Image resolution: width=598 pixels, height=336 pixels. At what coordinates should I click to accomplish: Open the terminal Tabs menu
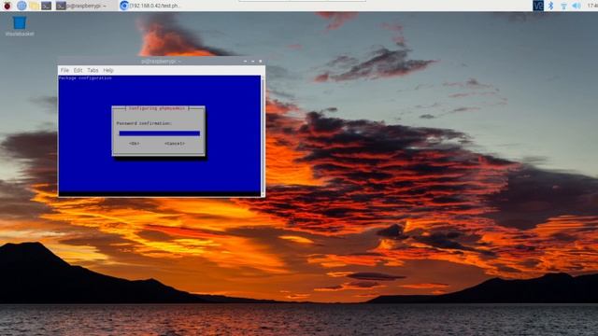[x=93, y=70]
